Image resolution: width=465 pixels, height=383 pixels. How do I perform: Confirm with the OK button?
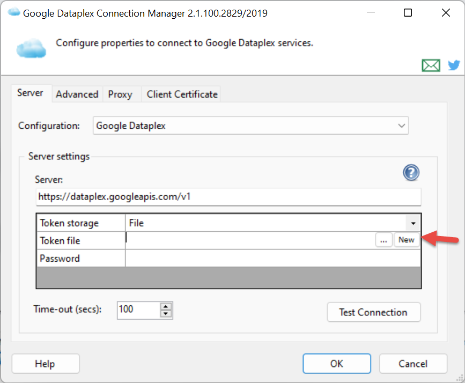(x=337, y=363)
